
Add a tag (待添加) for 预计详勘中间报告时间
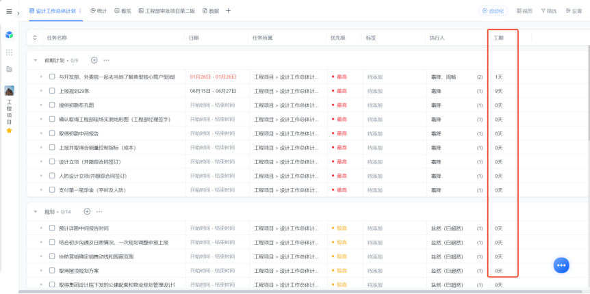pyautogui.click(x=375, y=228)
